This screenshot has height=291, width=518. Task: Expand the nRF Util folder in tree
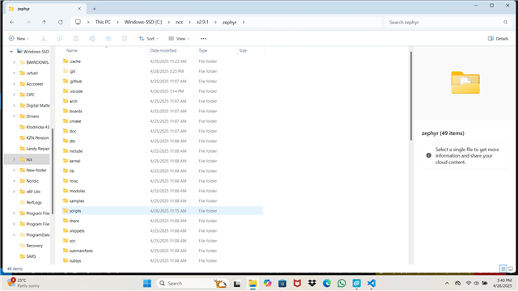[x=14, y=192]
